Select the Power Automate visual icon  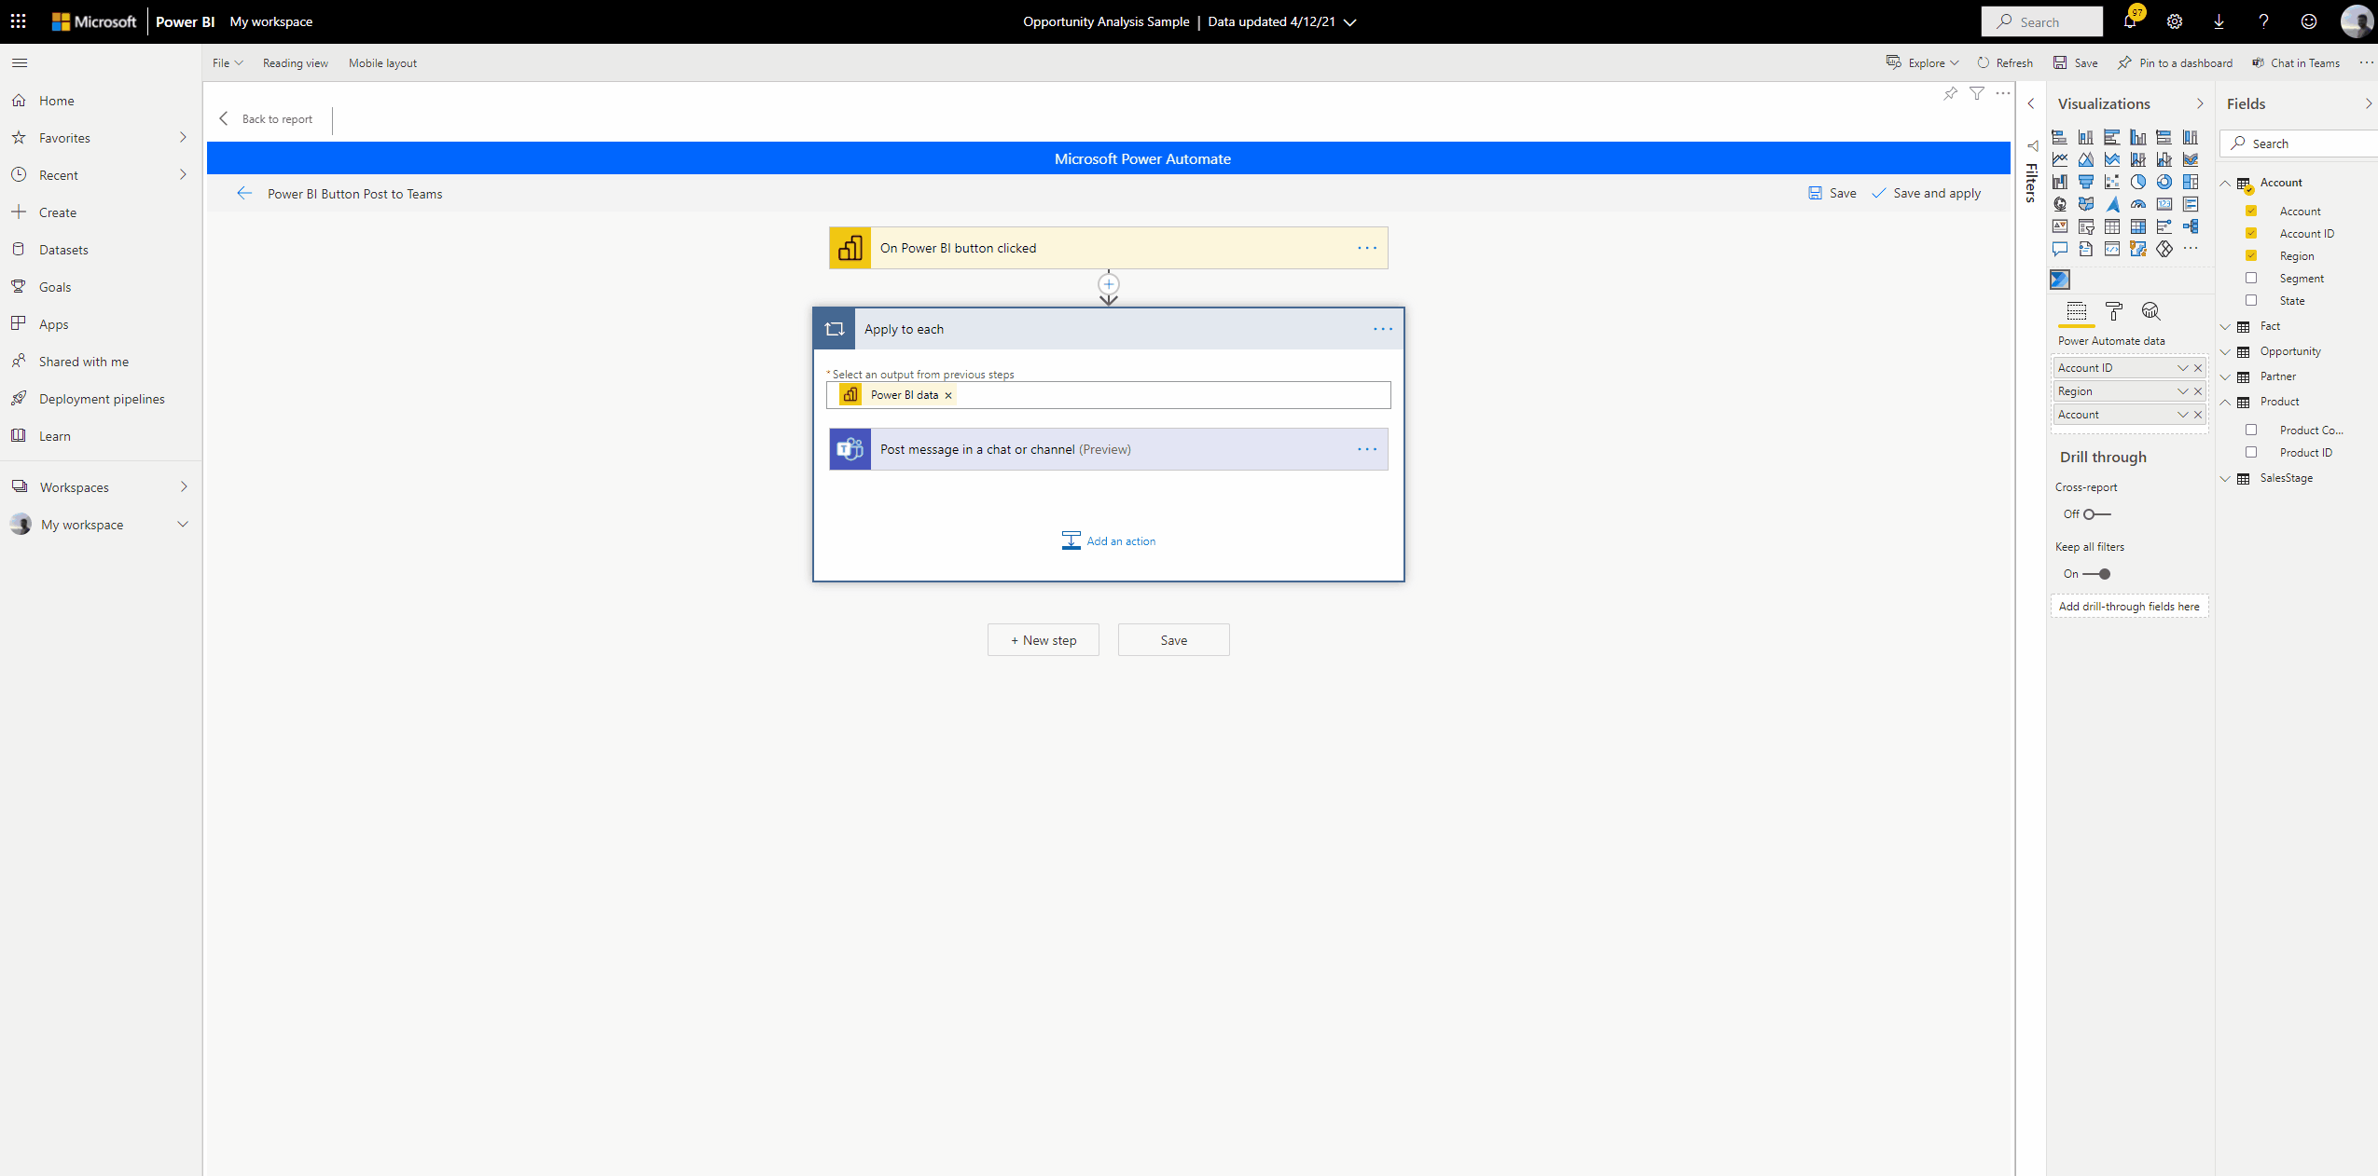click(2060, 280)
